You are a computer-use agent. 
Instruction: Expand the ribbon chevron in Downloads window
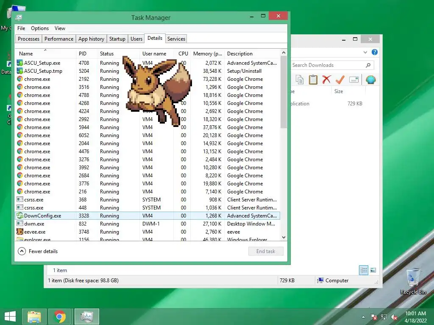pyautogui.click(x=365, y=52)
